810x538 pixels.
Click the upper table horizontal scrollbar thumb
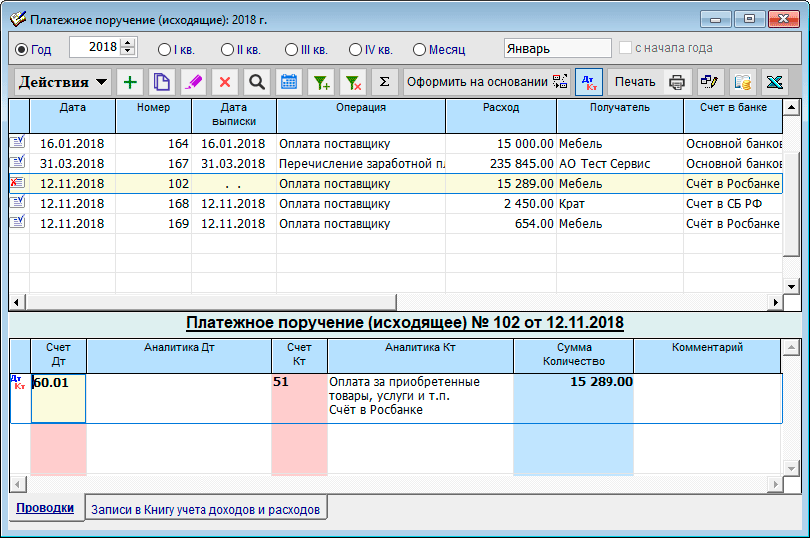(210, 302)
